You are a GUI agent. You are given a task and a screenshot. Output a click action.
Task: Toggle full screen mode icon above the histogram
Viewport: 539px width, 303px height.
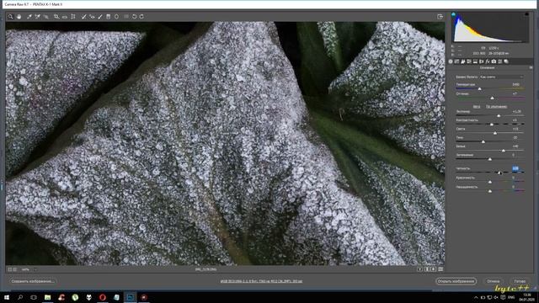[x=440, y=17]
